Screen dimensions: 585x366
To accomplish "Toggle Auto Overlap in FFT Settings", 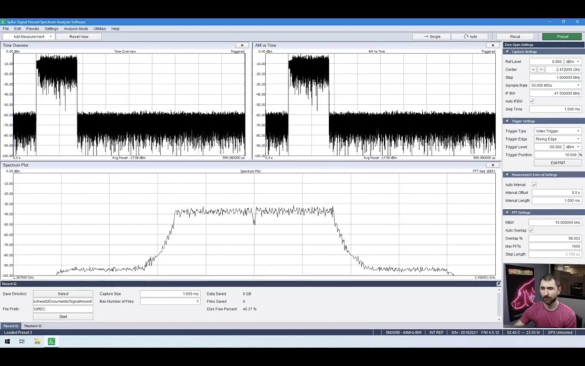I will coord(531,230).
